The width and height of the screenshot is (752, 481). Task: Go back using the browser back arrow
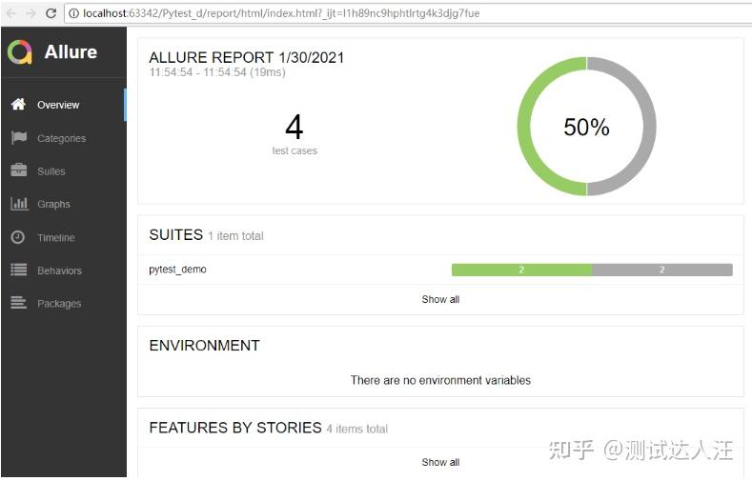click(11, 13)
